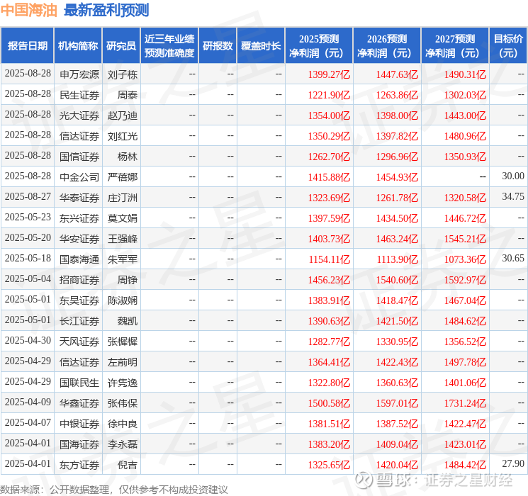Click value 1484.42亿
This screenshot has width=528, height=496.
(x=465, y=465)
